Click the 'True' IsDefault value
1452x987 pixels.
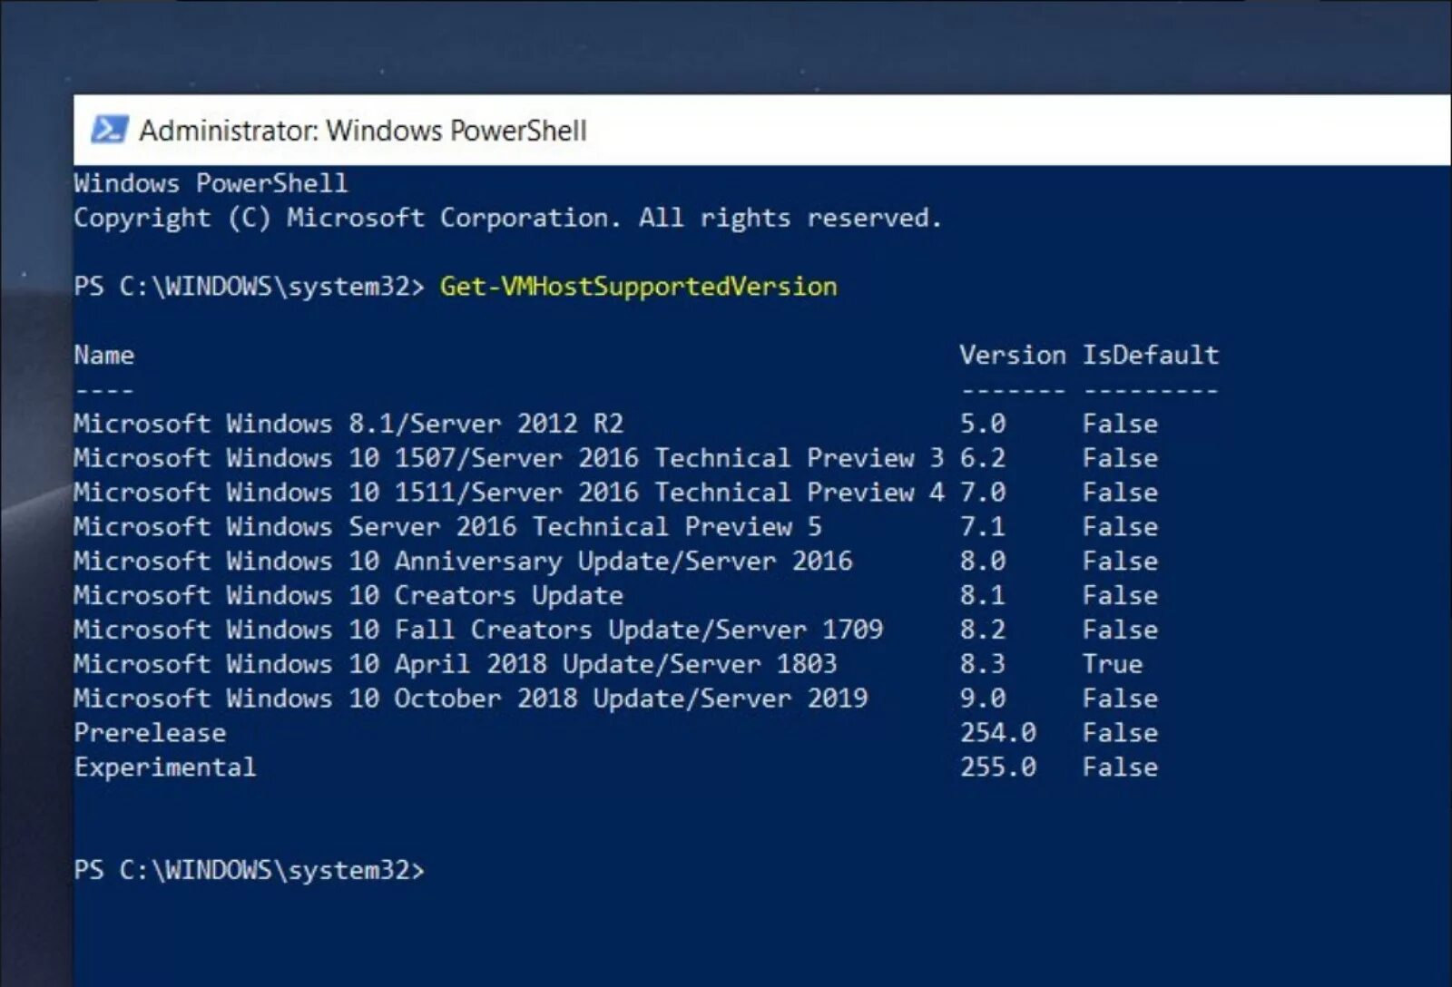point(1113,664)
